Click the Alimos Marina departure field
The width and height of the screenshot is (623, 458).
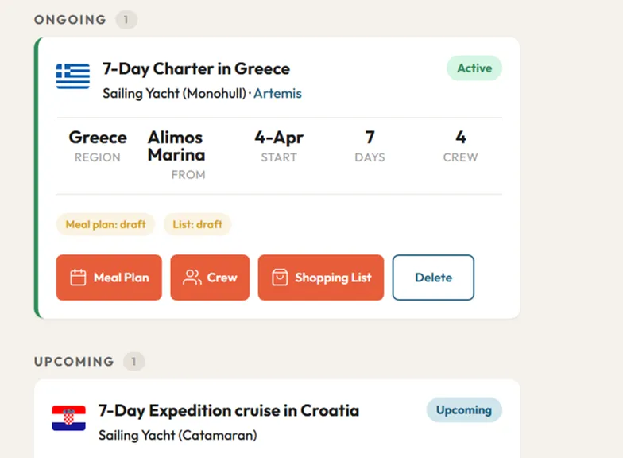coord(176,146)
